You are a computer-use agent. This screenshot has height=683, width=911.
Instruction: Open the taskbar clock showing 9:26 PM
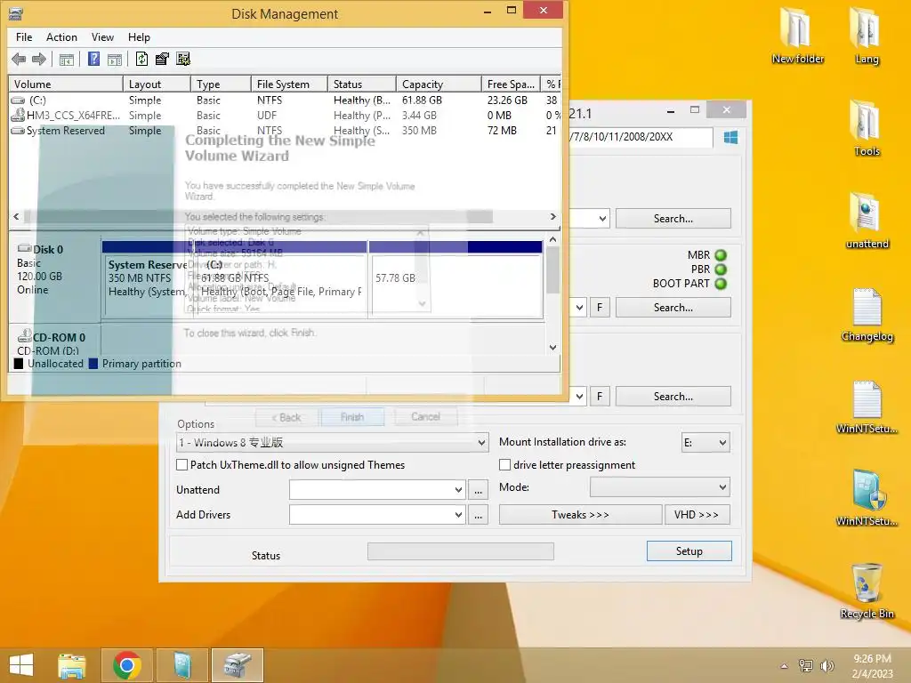pyautogui.click(x=872, y=665)
